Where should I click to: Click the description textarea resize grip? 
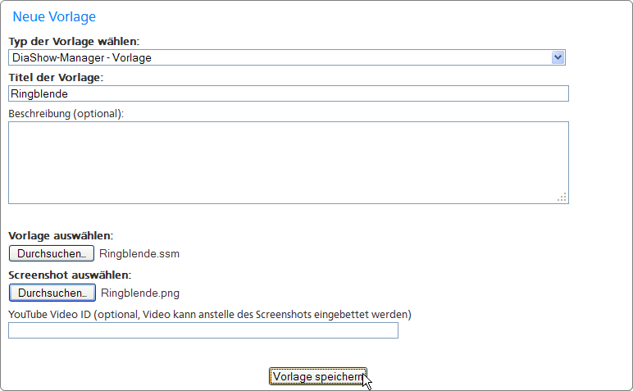click(562, 197)
